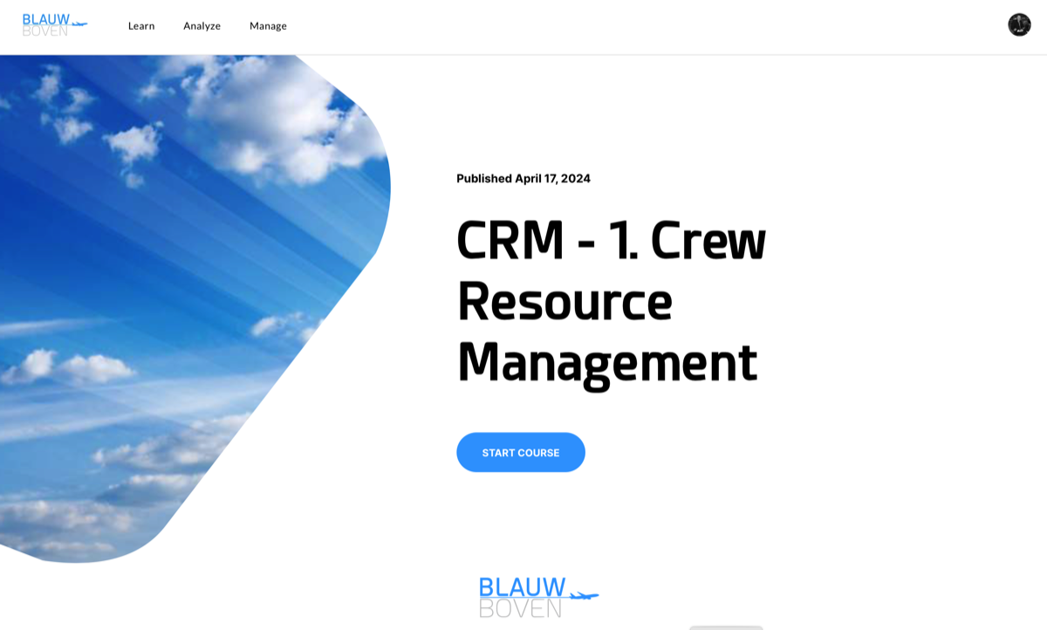Open the Analyze menu
This screenshot has width=1047, height=630.
202,26
